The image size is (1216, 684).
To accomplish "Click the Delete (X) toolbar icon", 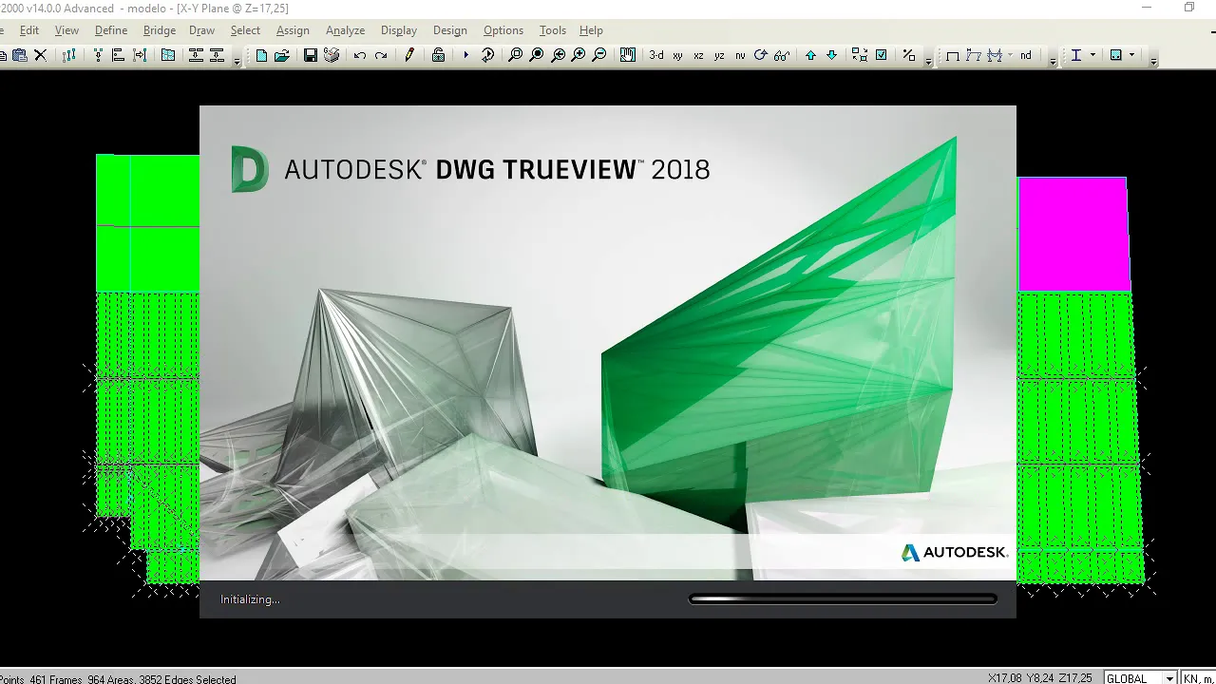I will [x=40, y=55].
